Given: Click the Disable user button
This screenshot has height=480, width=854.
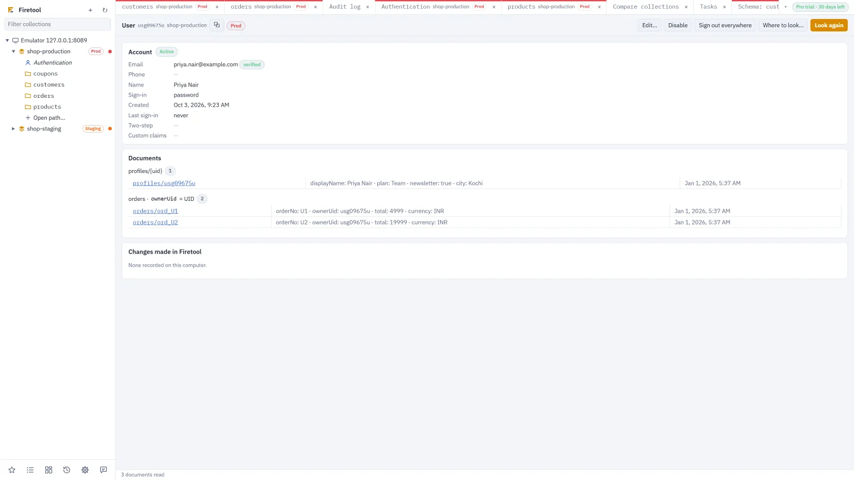Looking at the screenshot, I should point(678,25).
